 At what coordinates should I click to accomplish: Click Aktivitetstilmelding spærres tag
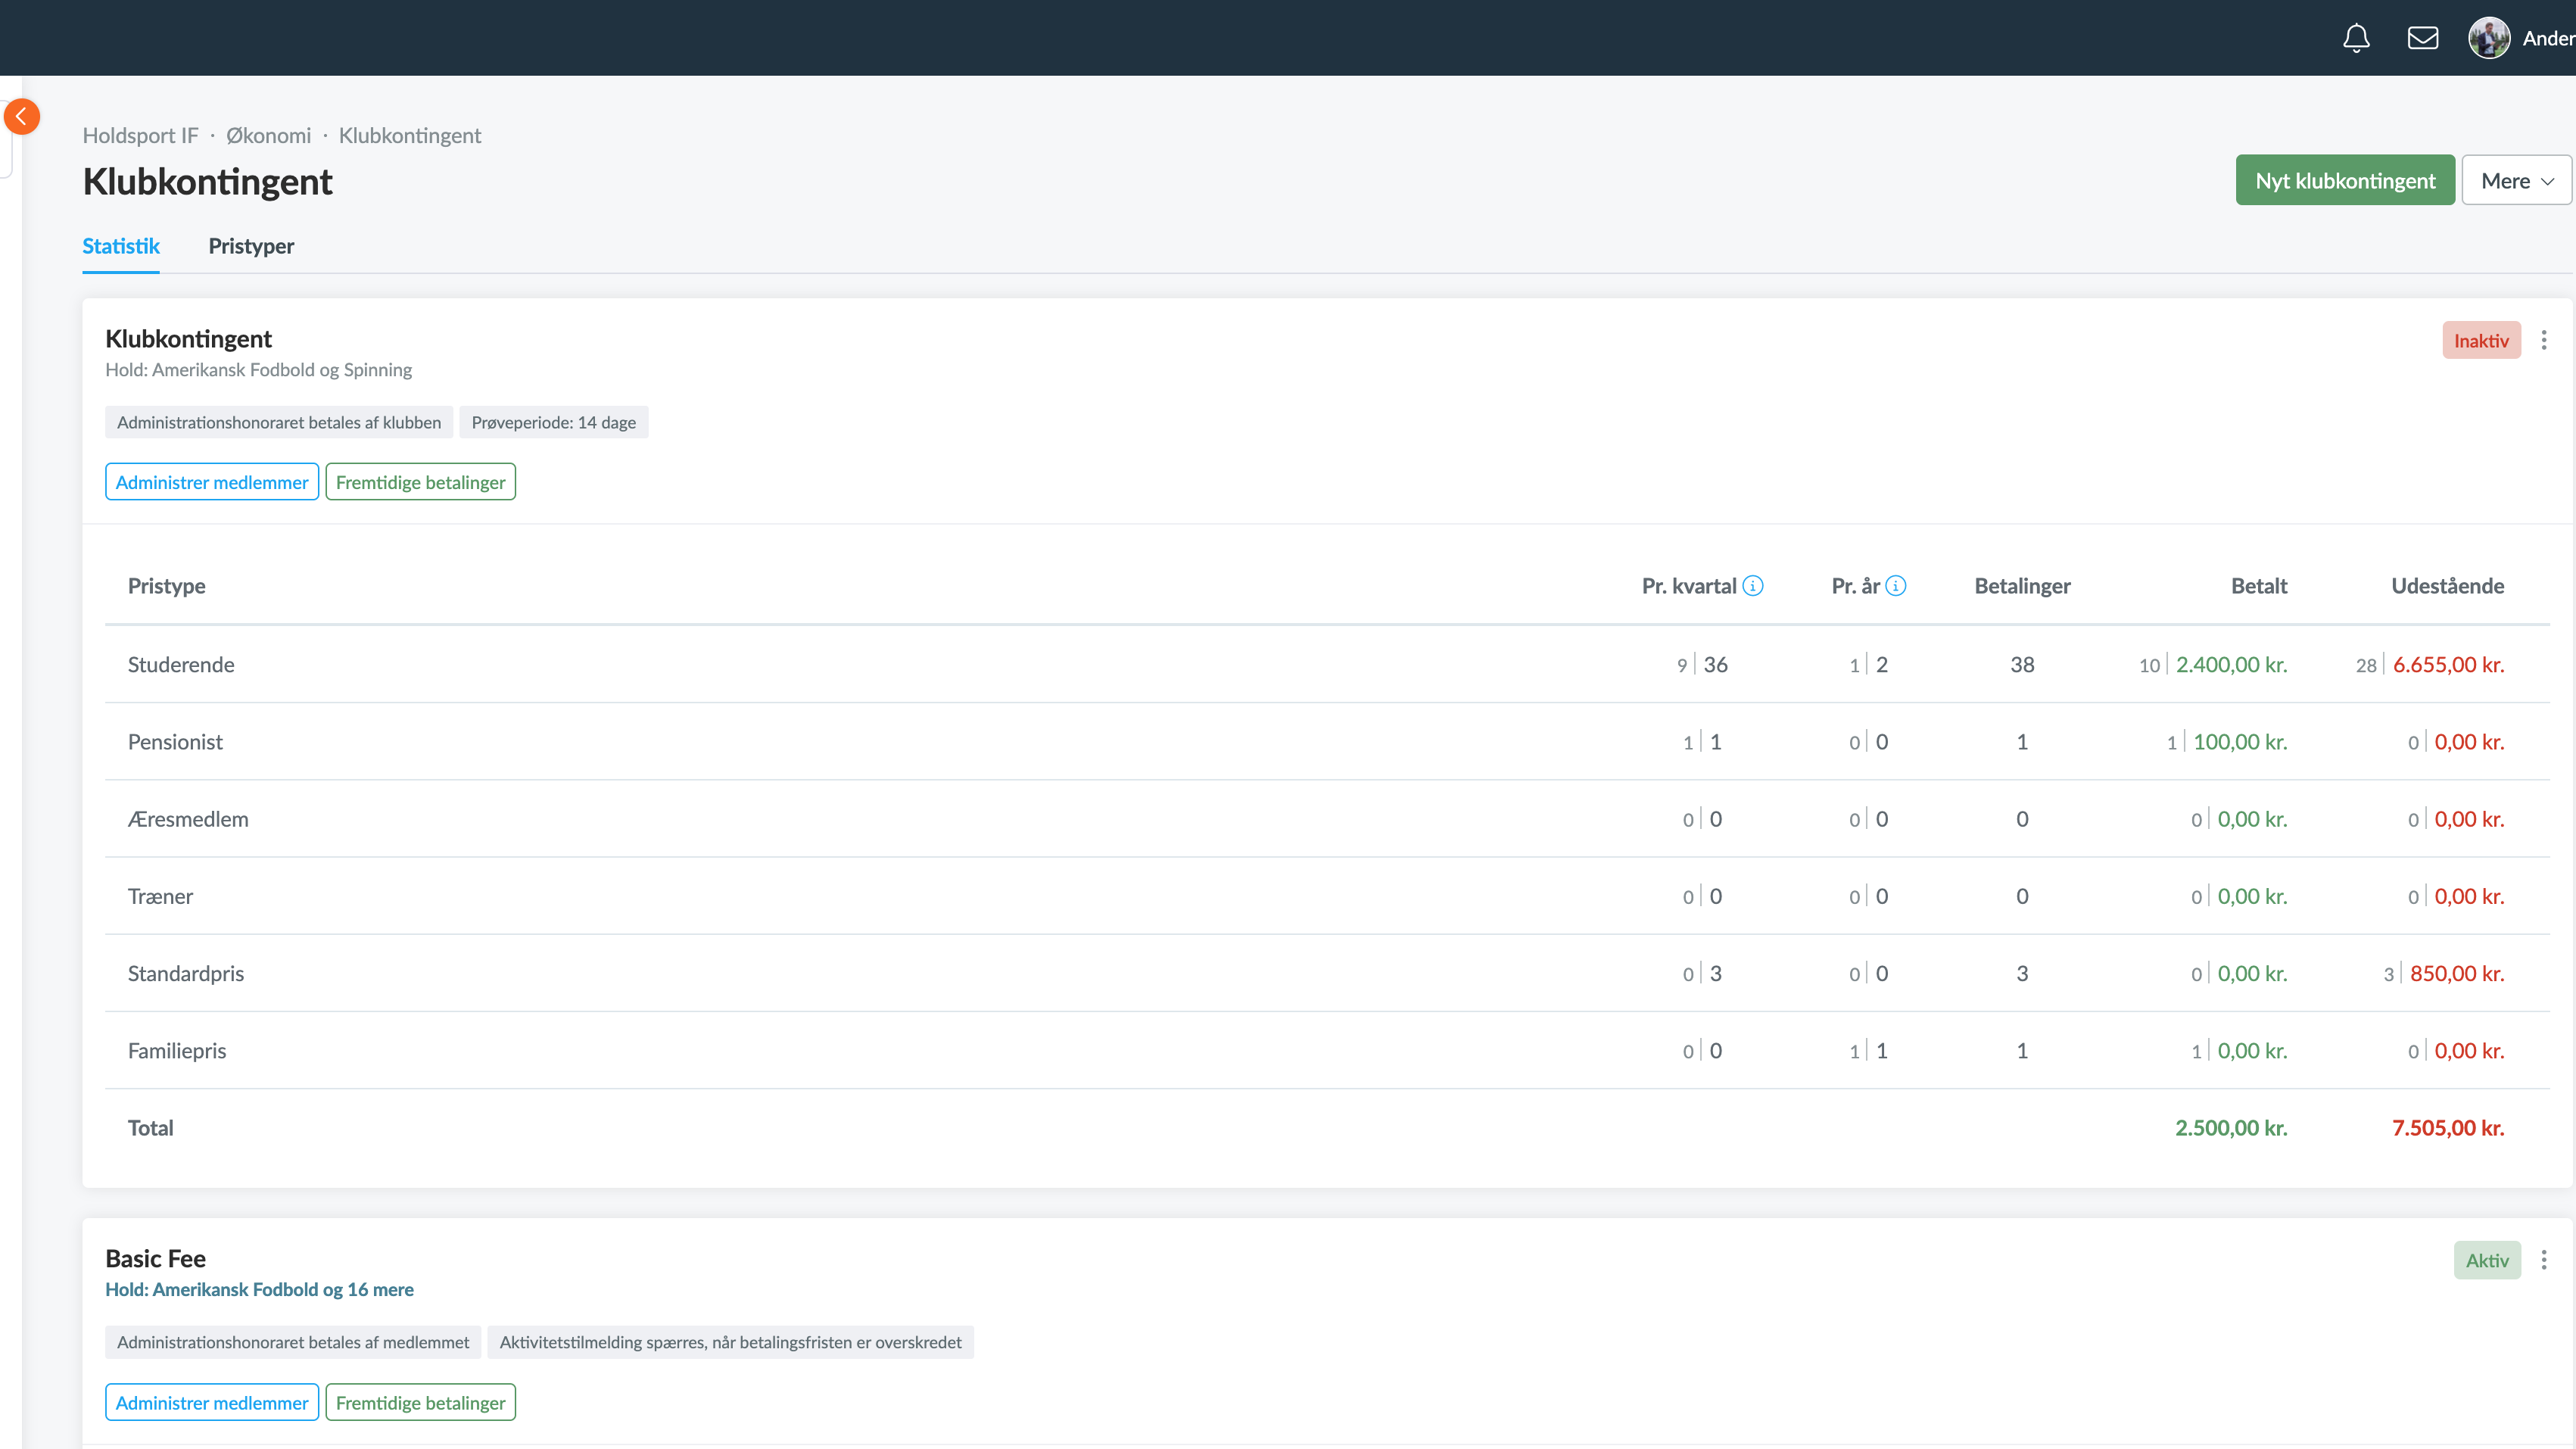(730, 1342)
